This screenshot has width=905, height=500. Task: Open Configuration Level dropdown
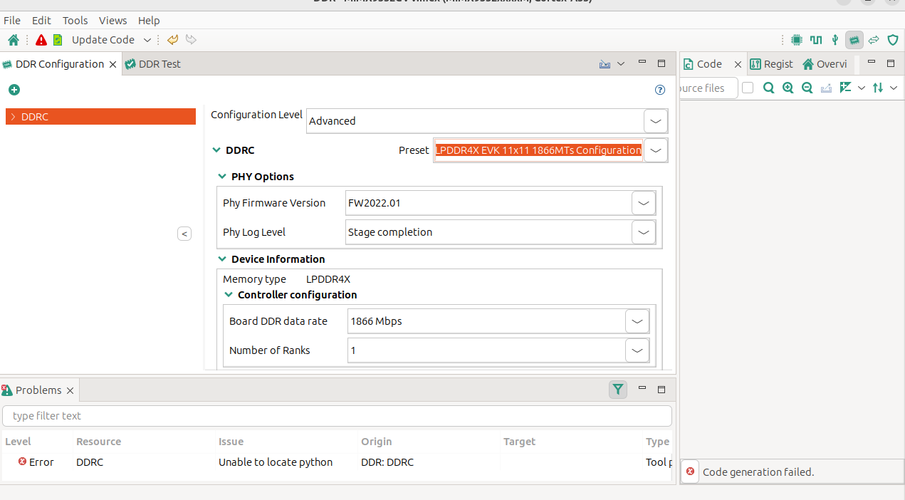[x=656, y=121]
